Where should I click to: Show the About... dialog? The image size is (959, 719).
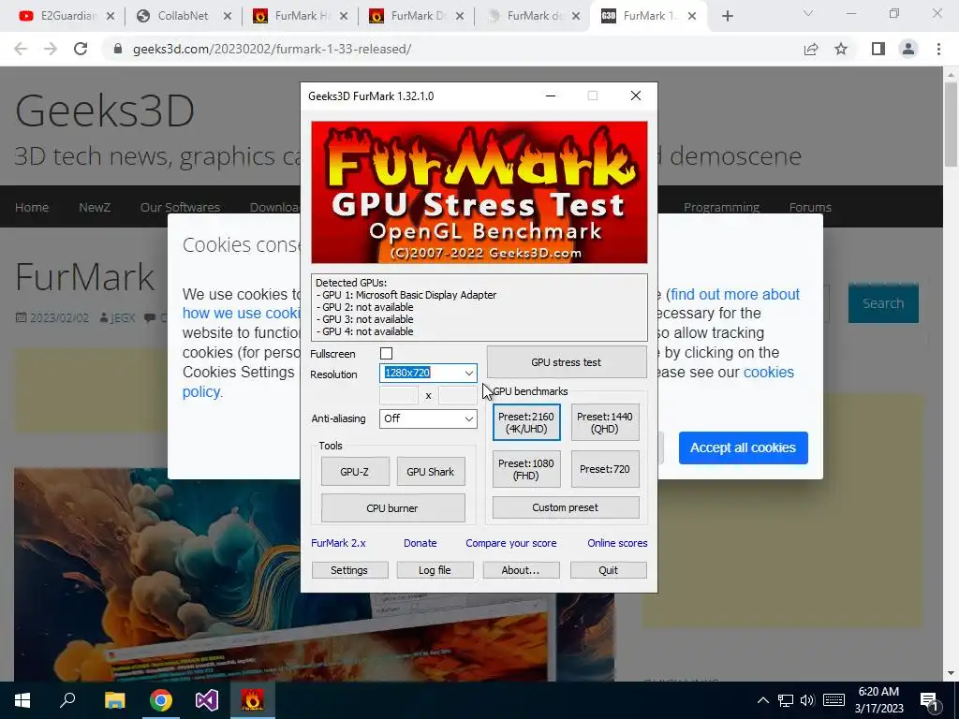(x=521, y=570)
